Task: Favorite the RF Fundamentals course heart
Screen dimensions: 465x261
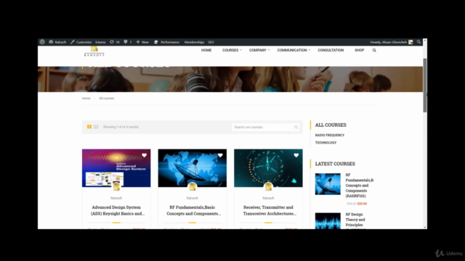Action: coord(220,155)
